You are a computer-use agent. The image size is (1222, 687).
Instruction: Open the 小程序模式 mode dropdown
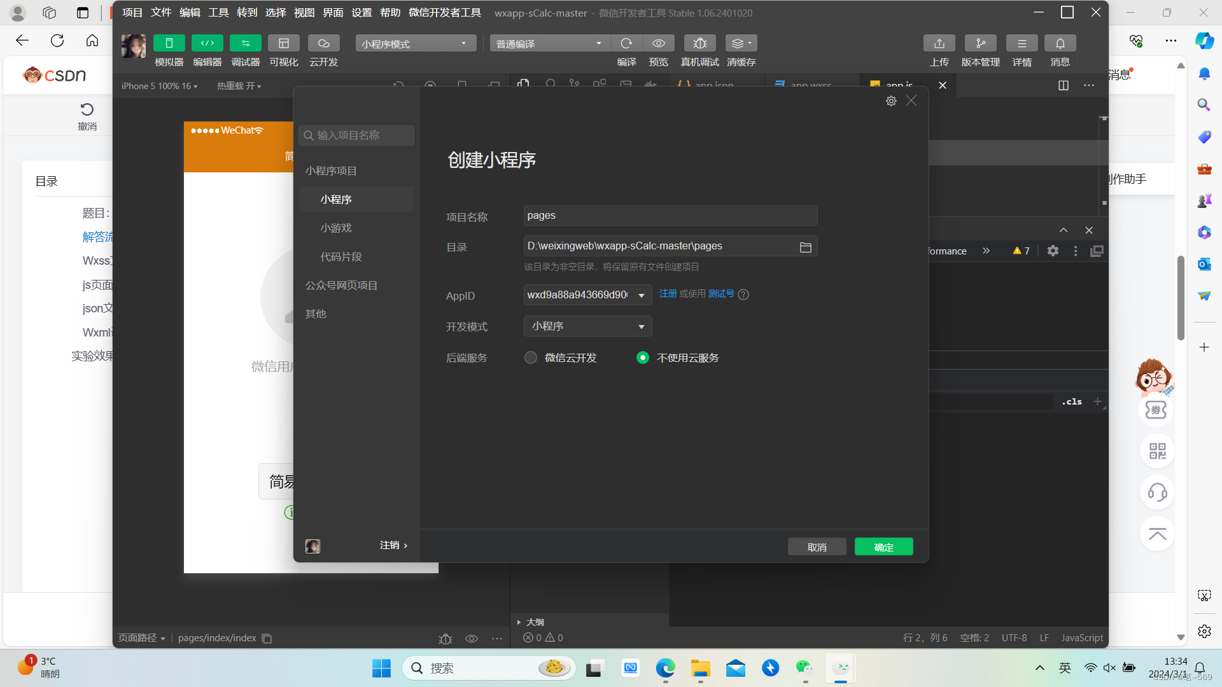(416, 43)
